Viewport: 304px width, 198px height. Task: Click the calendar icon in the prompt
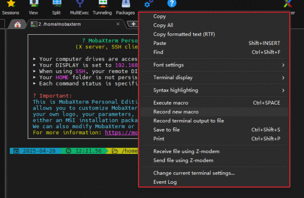16,151
